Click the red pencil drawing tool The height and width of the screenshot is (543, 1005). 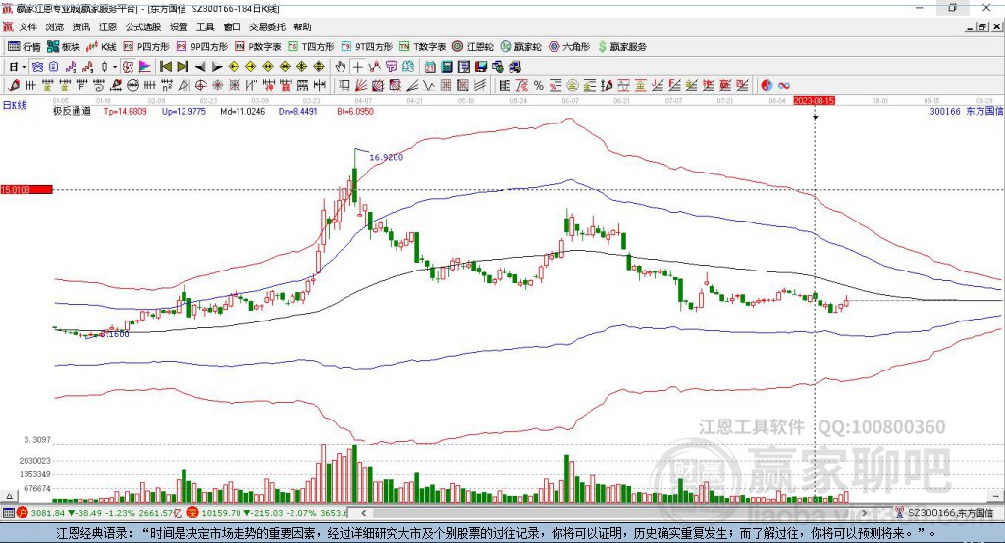point(14,85)
